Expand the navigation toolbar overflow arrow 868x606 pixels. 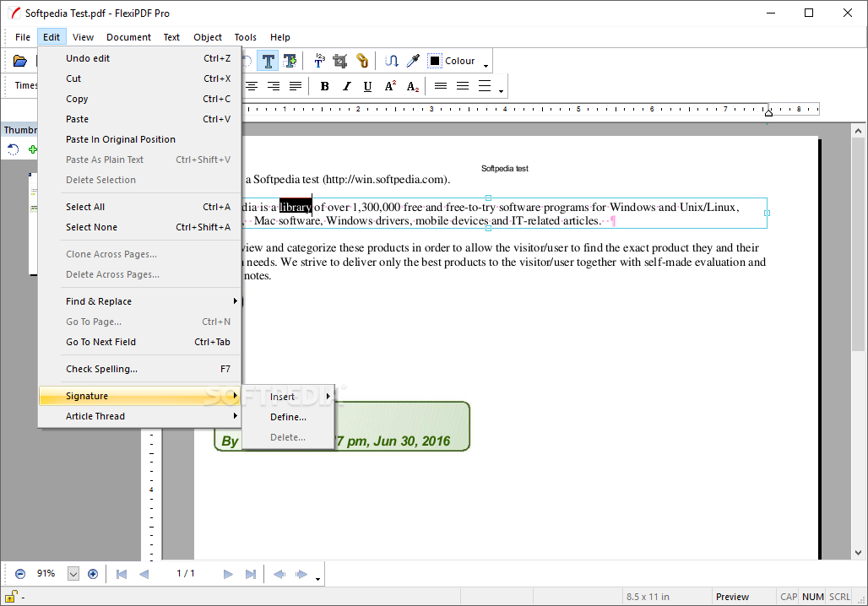tap(317, 580)
